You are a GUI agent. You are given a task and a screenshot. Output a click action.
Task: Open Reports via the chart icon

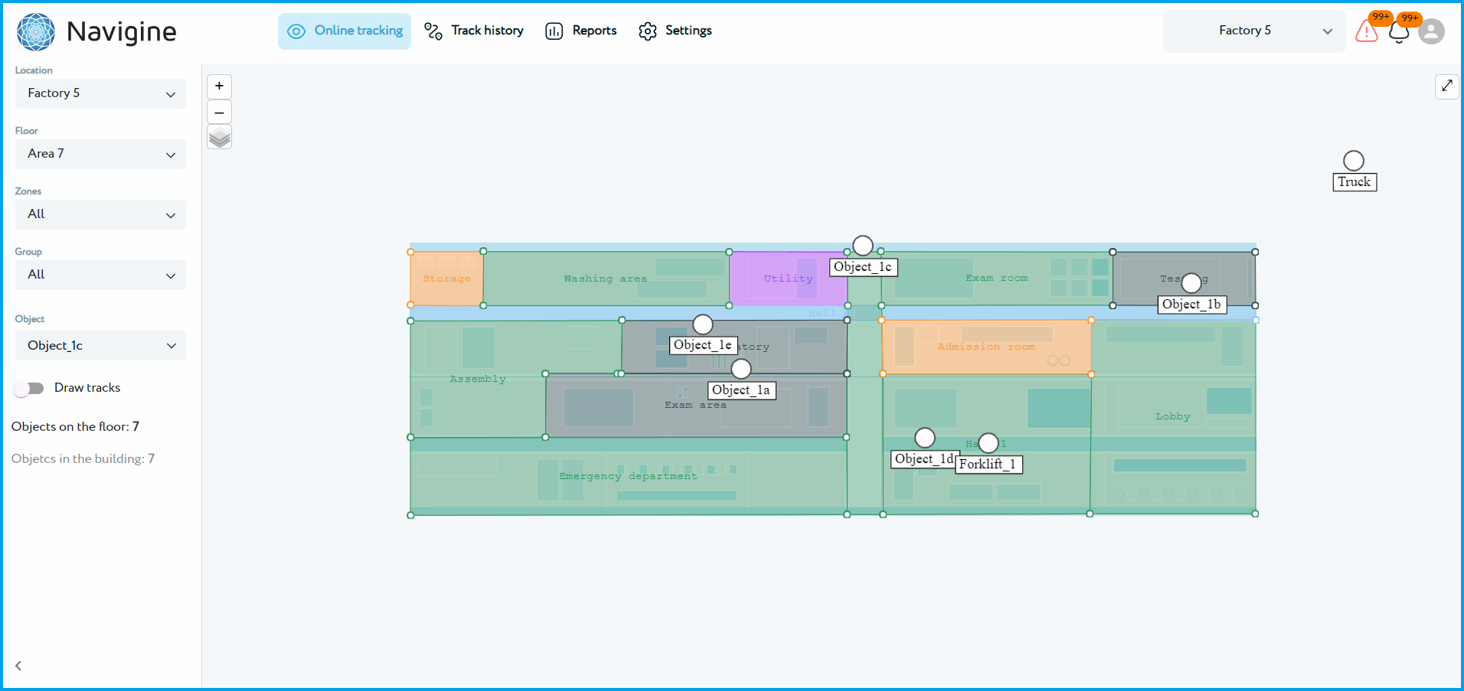pos(554,31)
